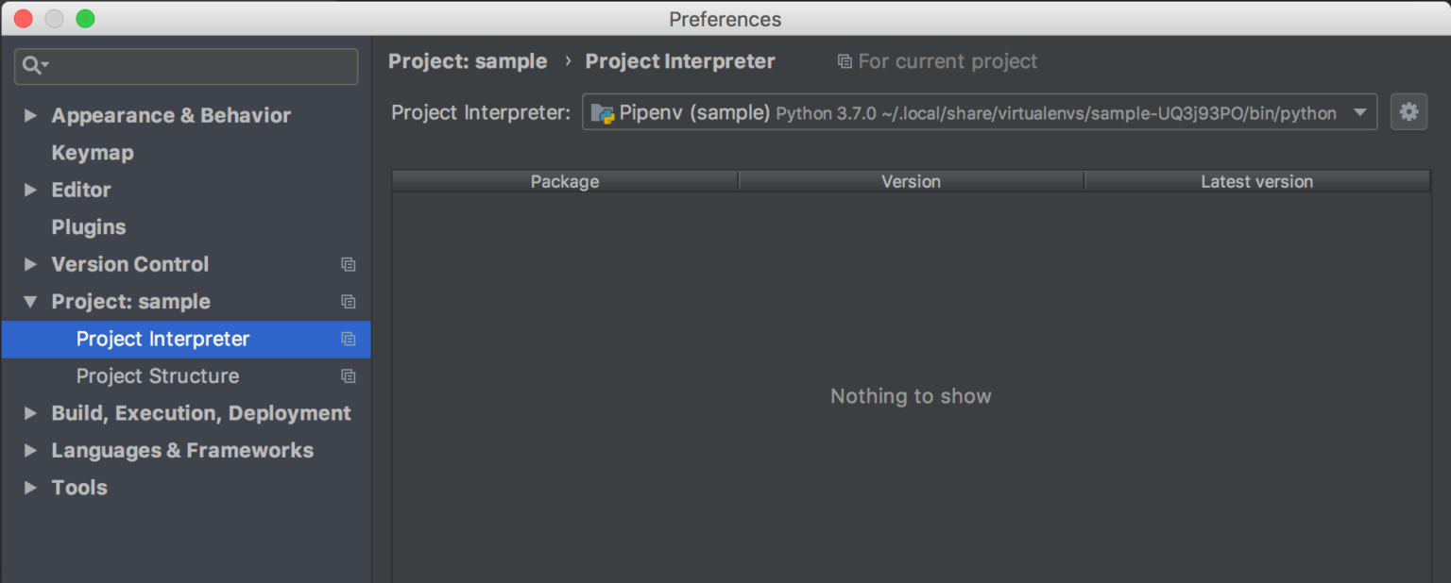The image size is (1451, 583).
Task: Select Project Structure in the sidebar
Action: pos(157,375)
